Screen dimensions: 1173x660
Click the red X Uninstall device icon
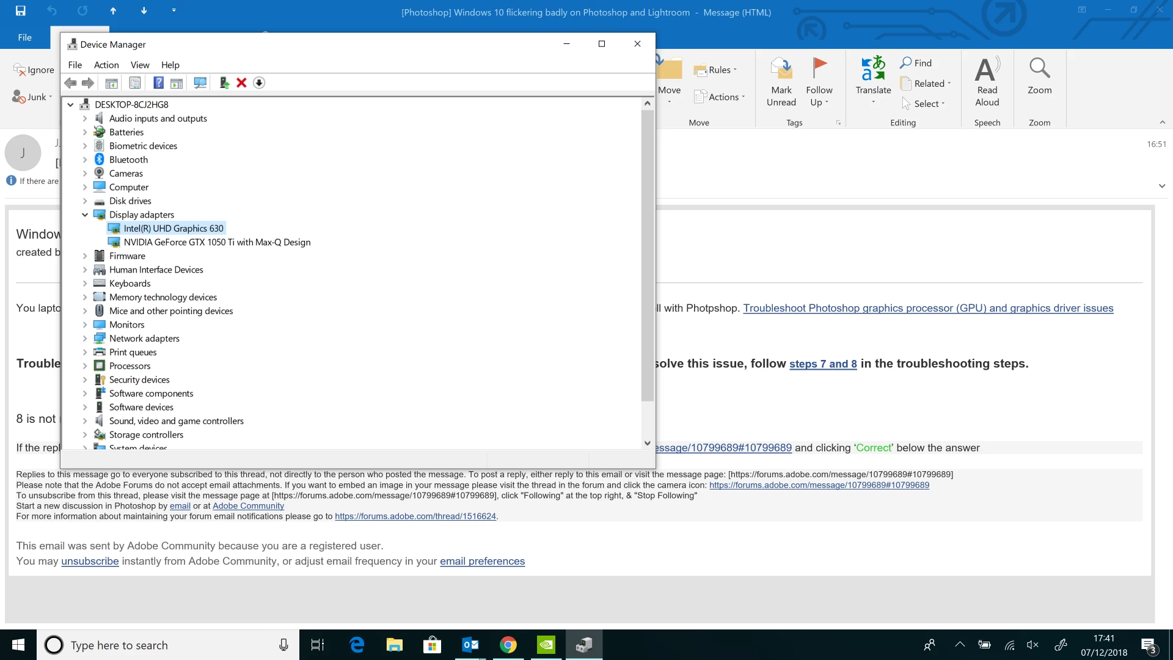[x=241, y=83]
